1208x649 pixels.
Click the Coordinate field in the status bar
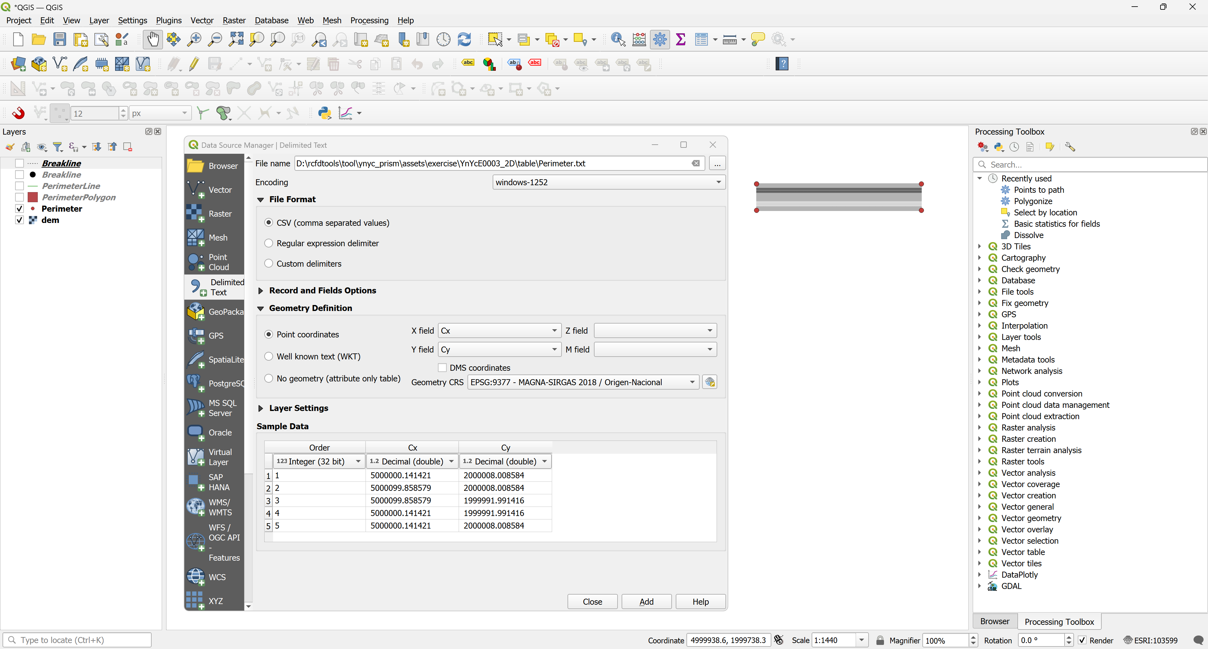(x=728, y=640)
